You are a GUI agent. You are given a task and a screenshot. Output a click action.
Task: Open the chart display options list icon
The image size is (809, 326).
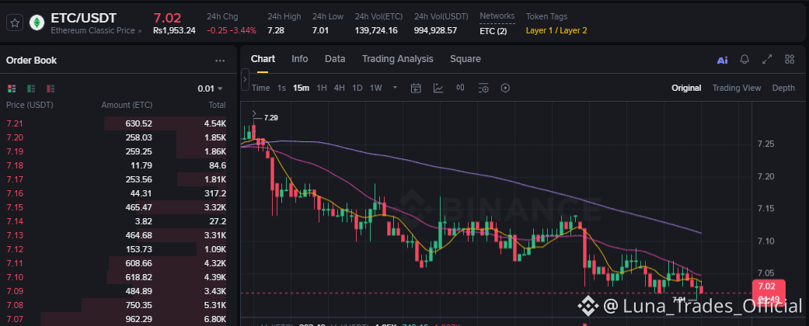(483, 88)
